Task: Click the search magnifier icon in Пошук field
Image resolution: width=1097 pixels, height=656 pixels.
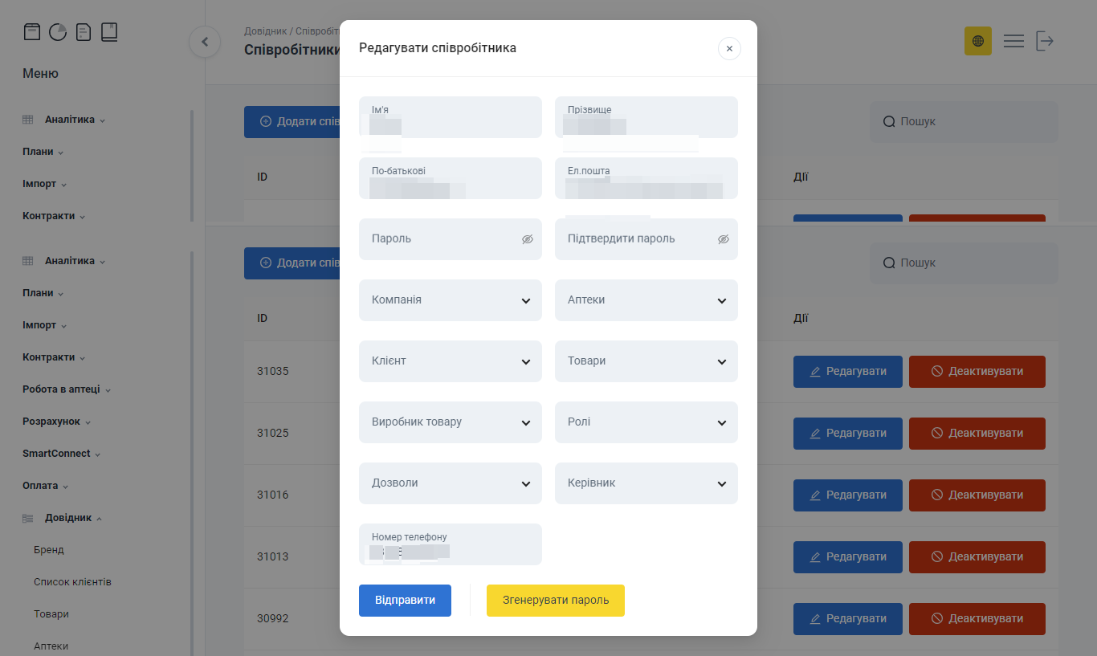Action: pos(888,121)
